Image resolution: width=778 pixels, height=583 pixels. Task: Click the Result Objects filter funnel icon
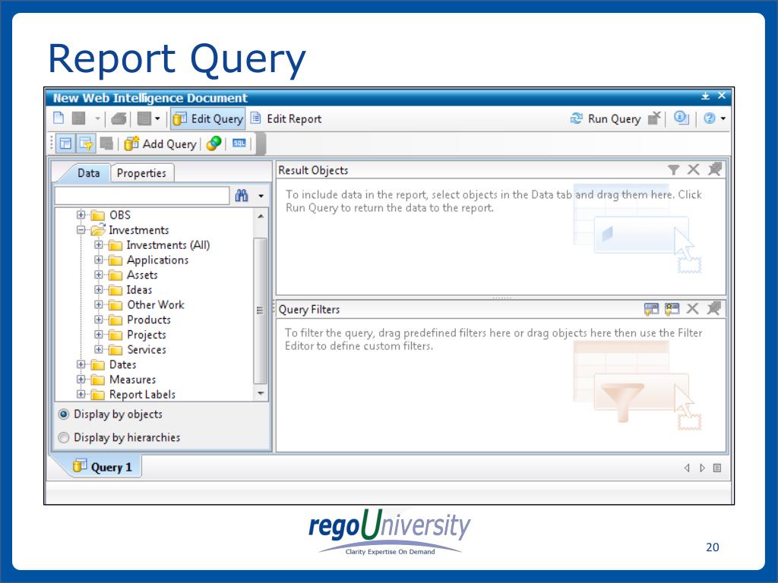click(x=673, y=170)
